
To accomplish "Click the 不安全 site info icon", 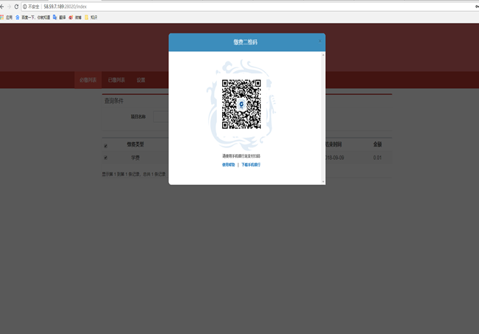I will (x=24, y=7).
